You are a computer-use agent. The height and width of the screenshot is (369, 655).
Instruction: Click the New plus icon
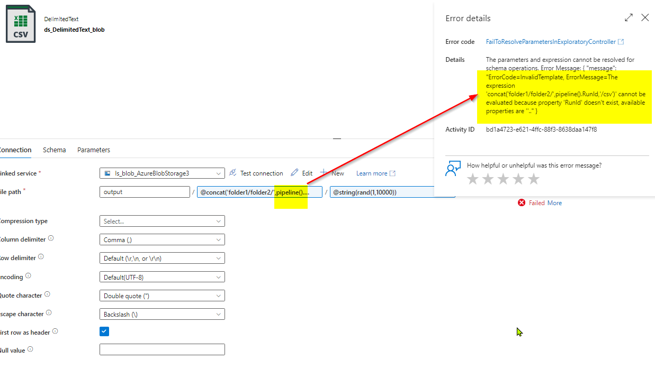click(x=324, y=173)
